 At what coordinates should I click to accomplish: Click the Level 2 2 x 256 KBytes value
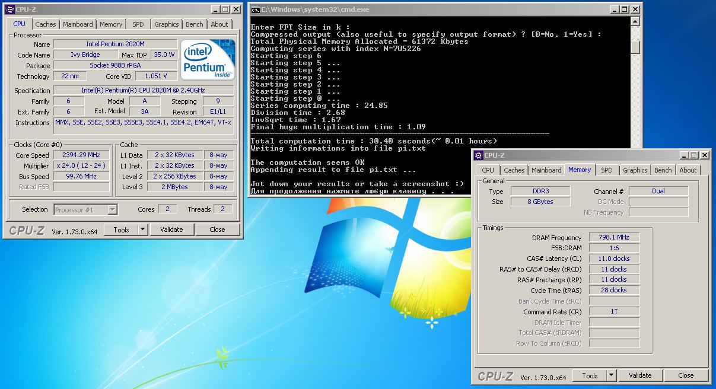(174, 176)
